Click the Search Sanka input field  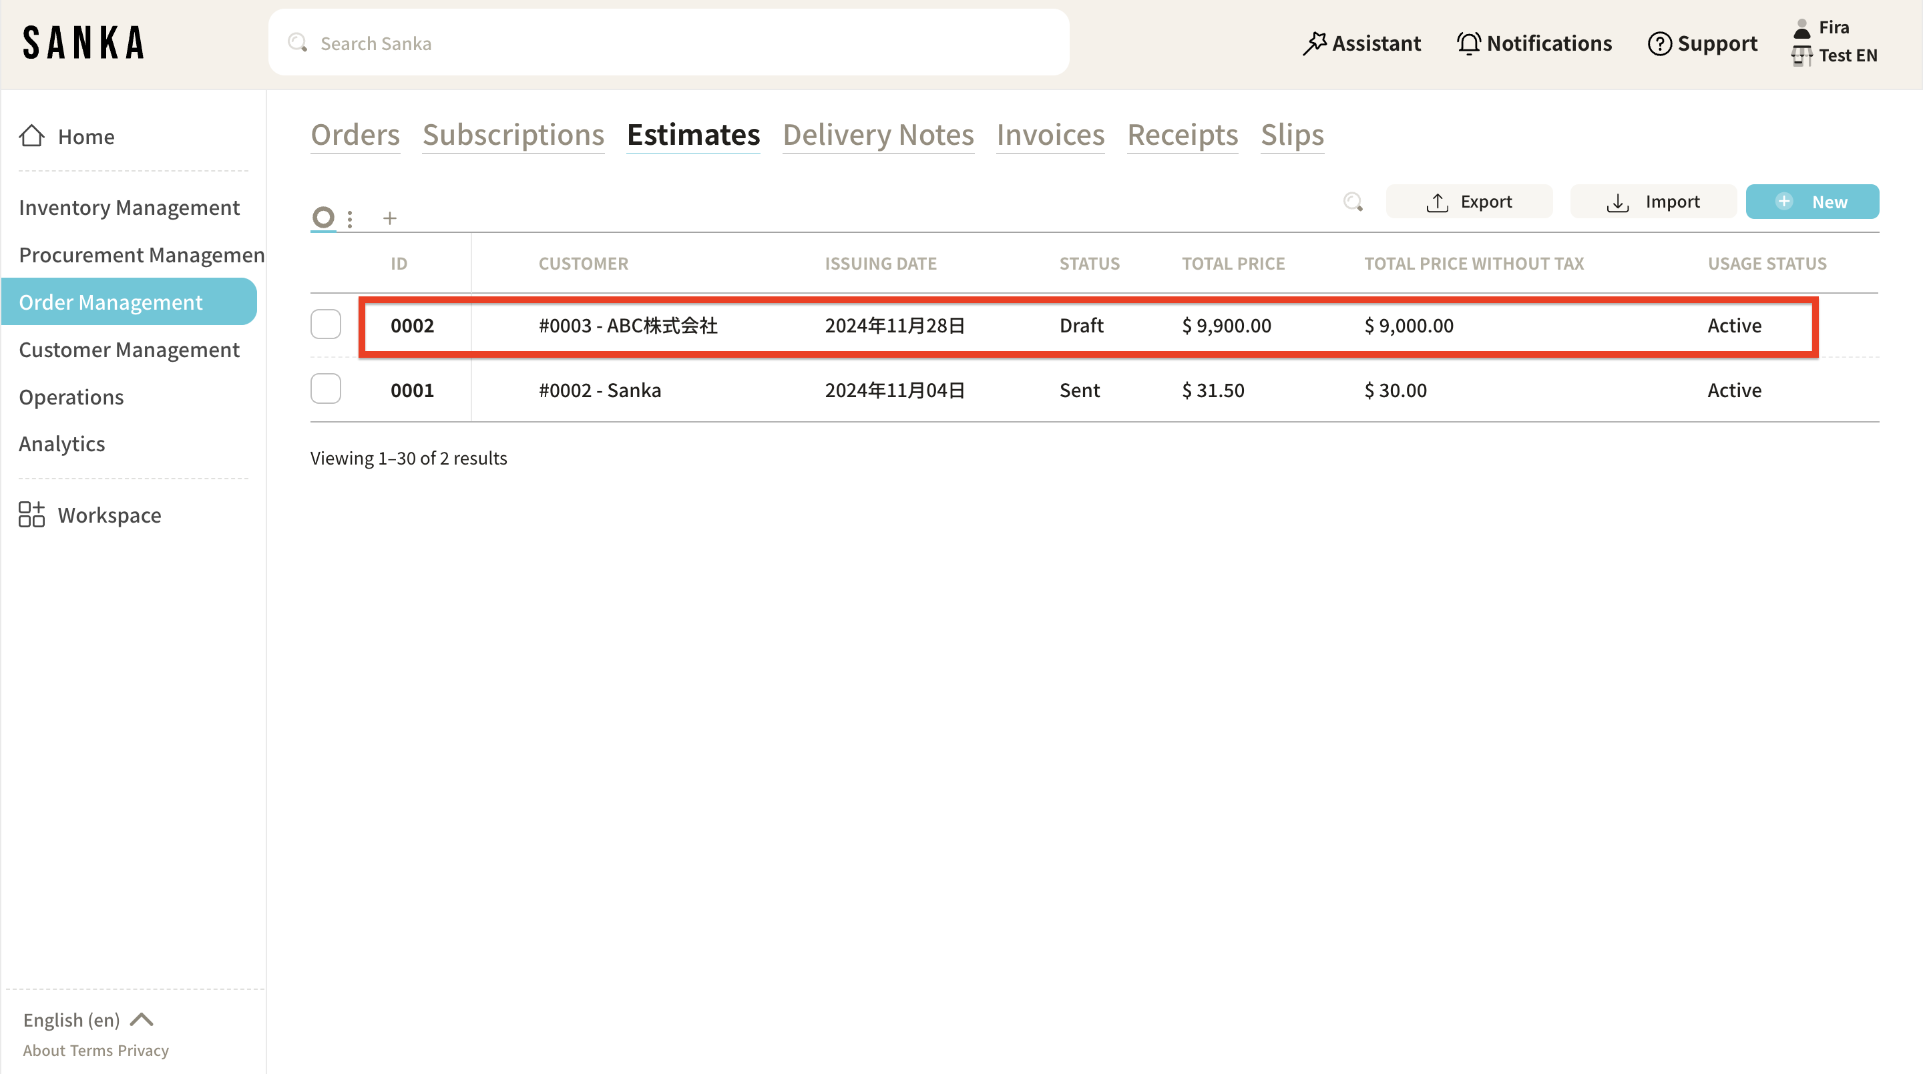click(x=668, y=43)
